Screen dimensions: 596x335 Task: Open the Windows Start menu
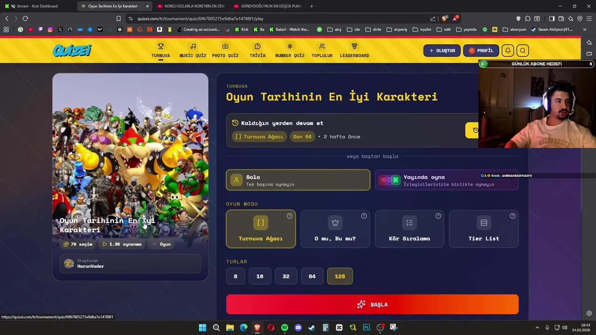[x=203, y=328]
